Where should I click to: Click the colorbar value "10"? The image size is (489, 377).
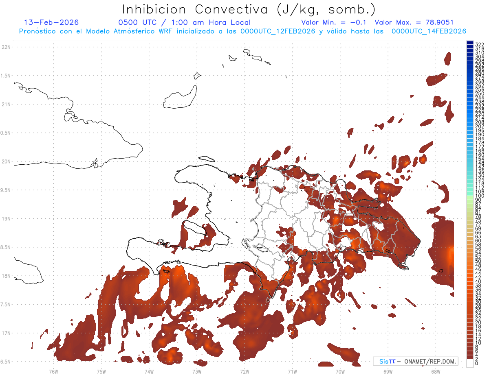478,343
